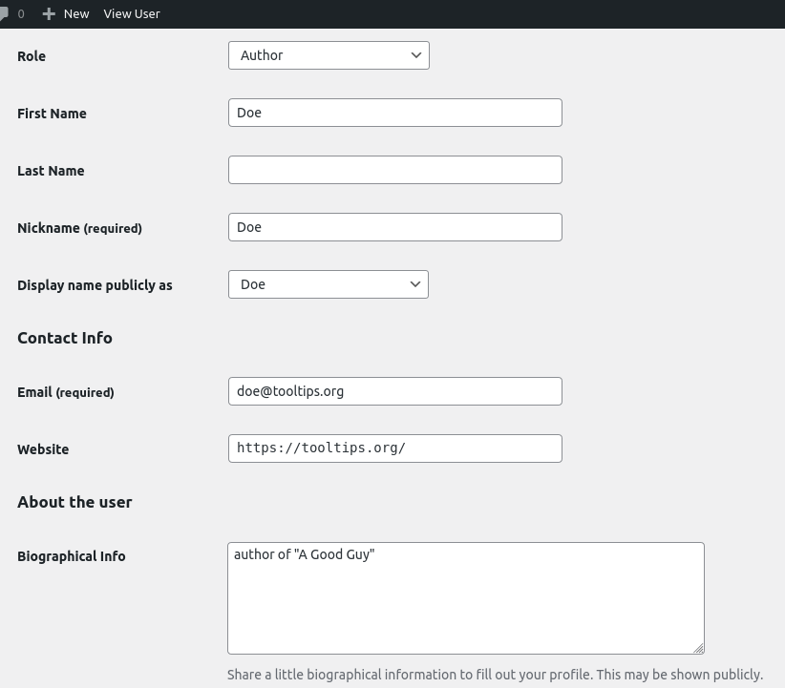Focus the First Name input containing Doe
The image size is (785, 688).
coord(395,113)
